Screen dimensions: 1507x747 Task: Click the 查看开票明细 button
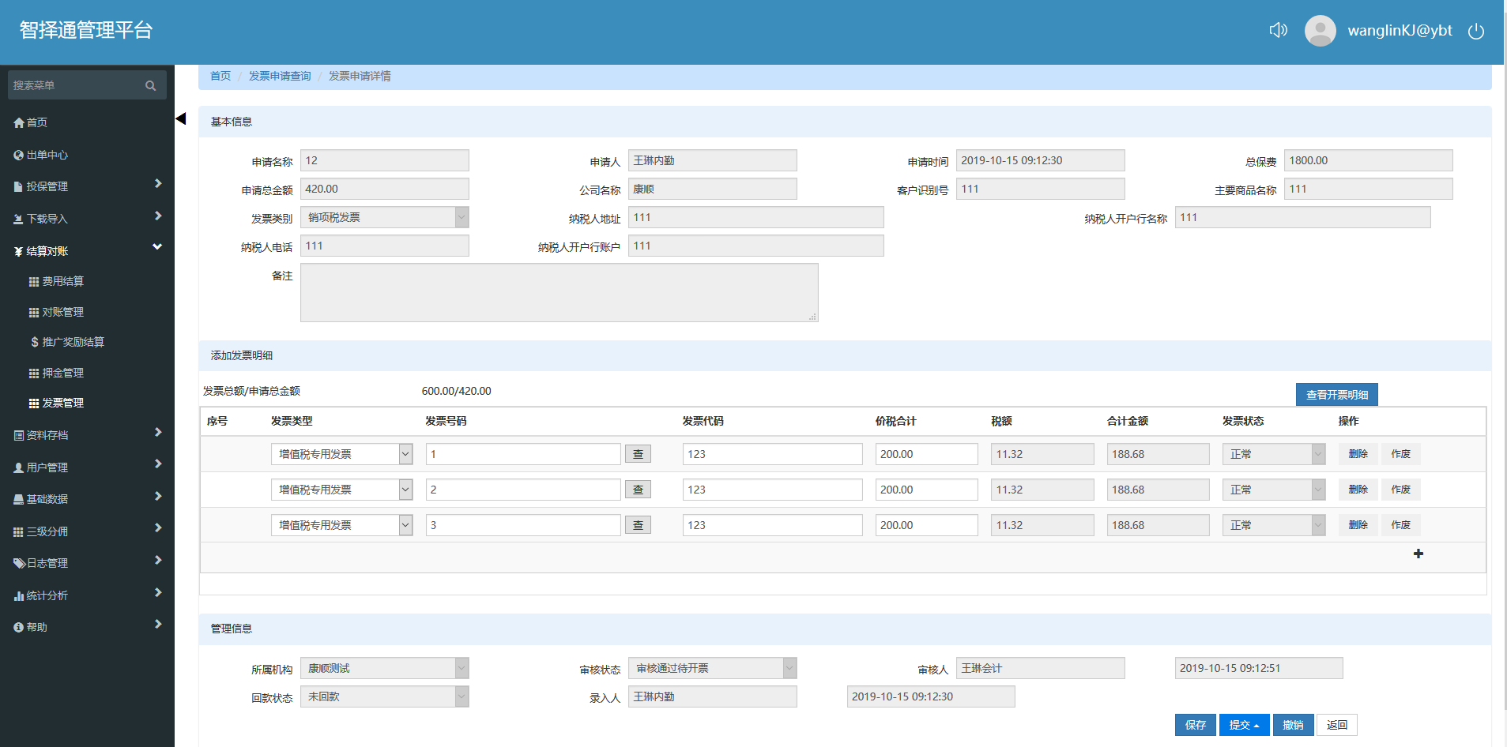[1336, 395]
